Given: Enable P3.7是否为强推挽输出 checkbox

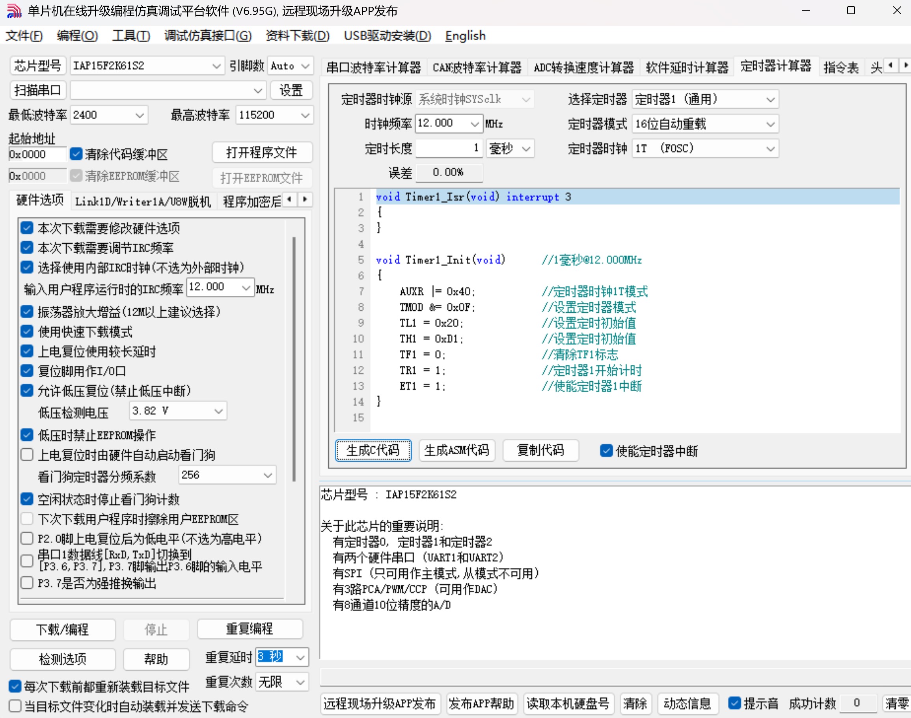Looking at the screenshot, I should [27, 583].
